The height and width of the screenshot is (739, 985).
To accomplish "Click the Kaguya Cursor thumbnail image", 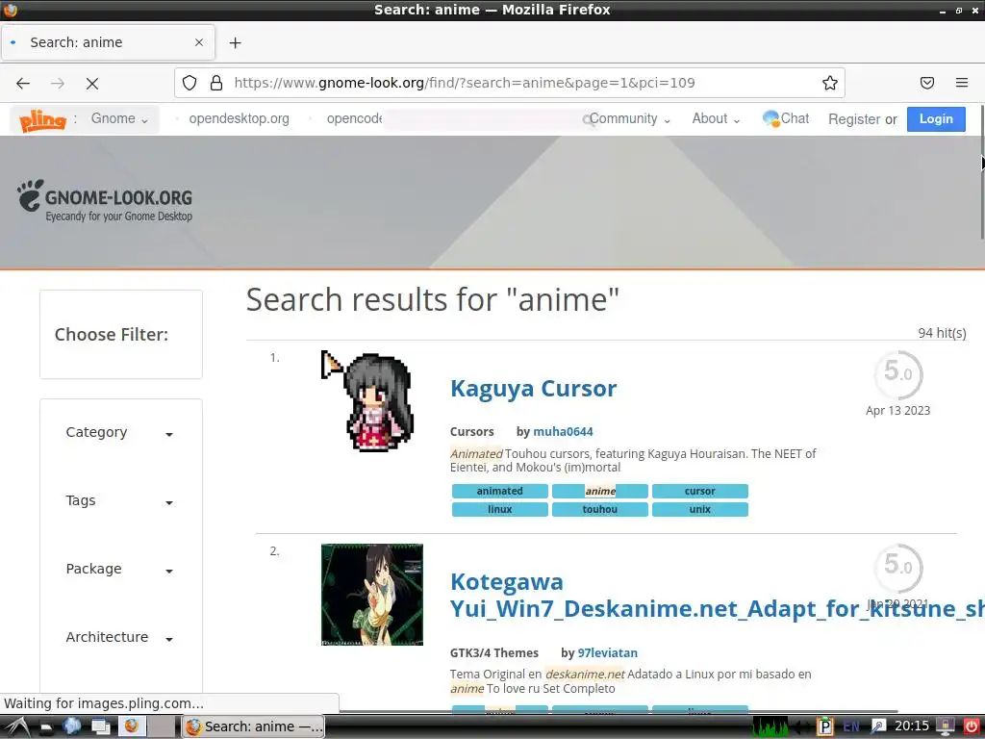I will (369, 401).
